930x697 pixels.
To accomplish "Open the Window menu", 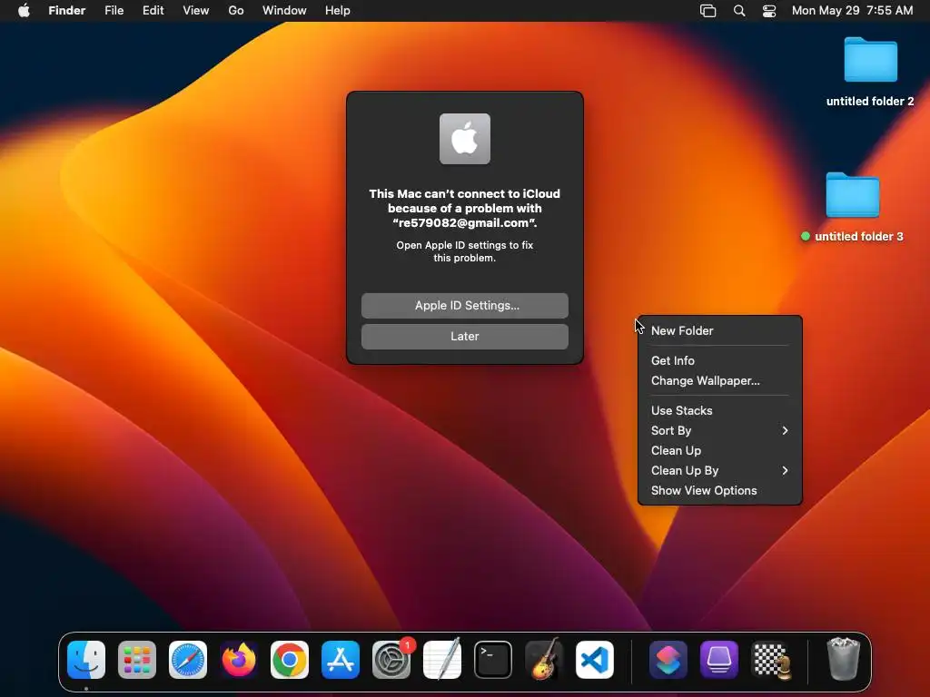I will 284,11.
